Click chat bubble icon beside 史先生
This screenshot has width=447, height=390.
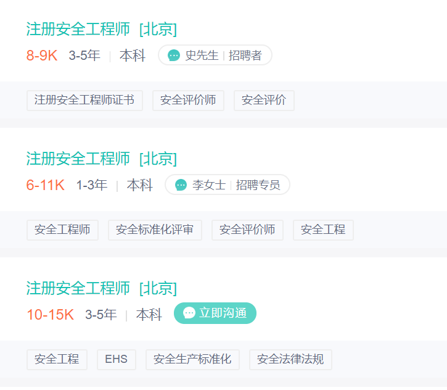pos(174,56)
